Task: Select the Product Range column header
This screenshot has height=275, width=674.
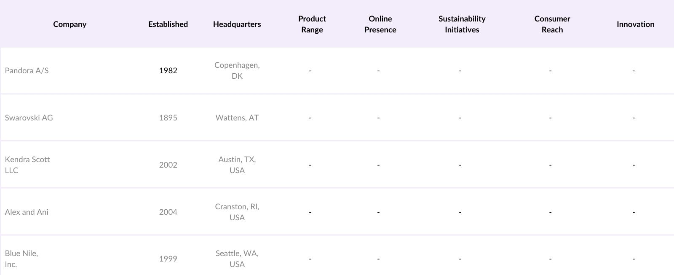Action: (x=312, y=24)
